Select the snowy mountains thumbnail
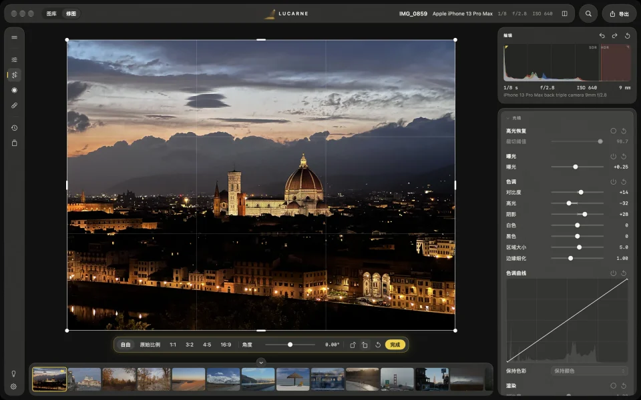Viewport: 641px width, 400px height. pyautogui.click(x=223, y=379)
